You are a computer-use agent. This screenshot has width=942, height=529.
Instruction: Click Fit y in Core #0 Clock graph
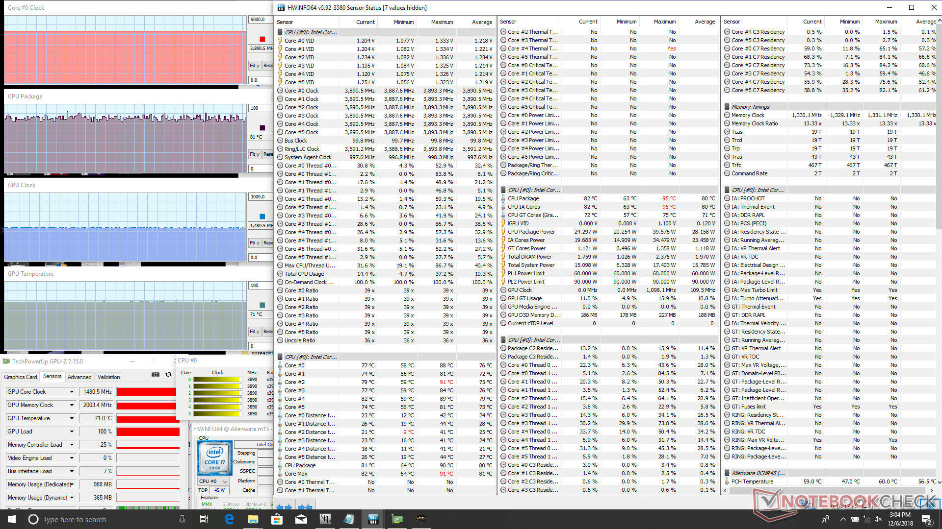255,66
